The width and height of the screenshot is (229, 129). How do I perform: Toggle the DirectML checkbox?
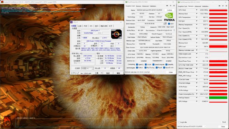tap(166, 64)
